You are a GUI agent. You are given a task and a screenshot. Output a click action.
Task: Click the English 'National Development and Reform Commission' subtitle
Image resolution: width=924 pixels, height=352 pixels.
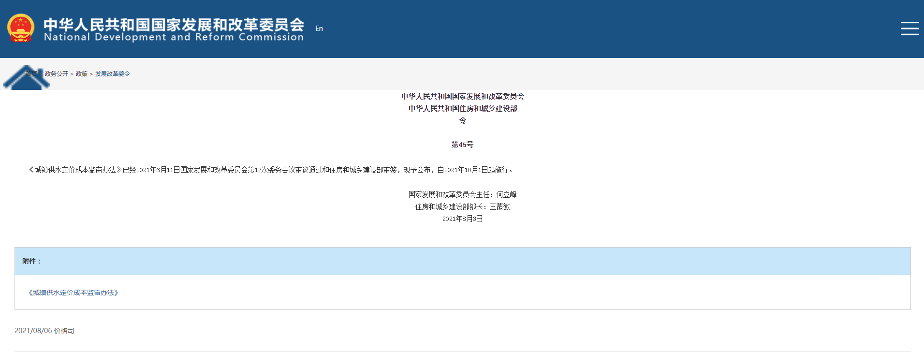click(x=174, y=37)
